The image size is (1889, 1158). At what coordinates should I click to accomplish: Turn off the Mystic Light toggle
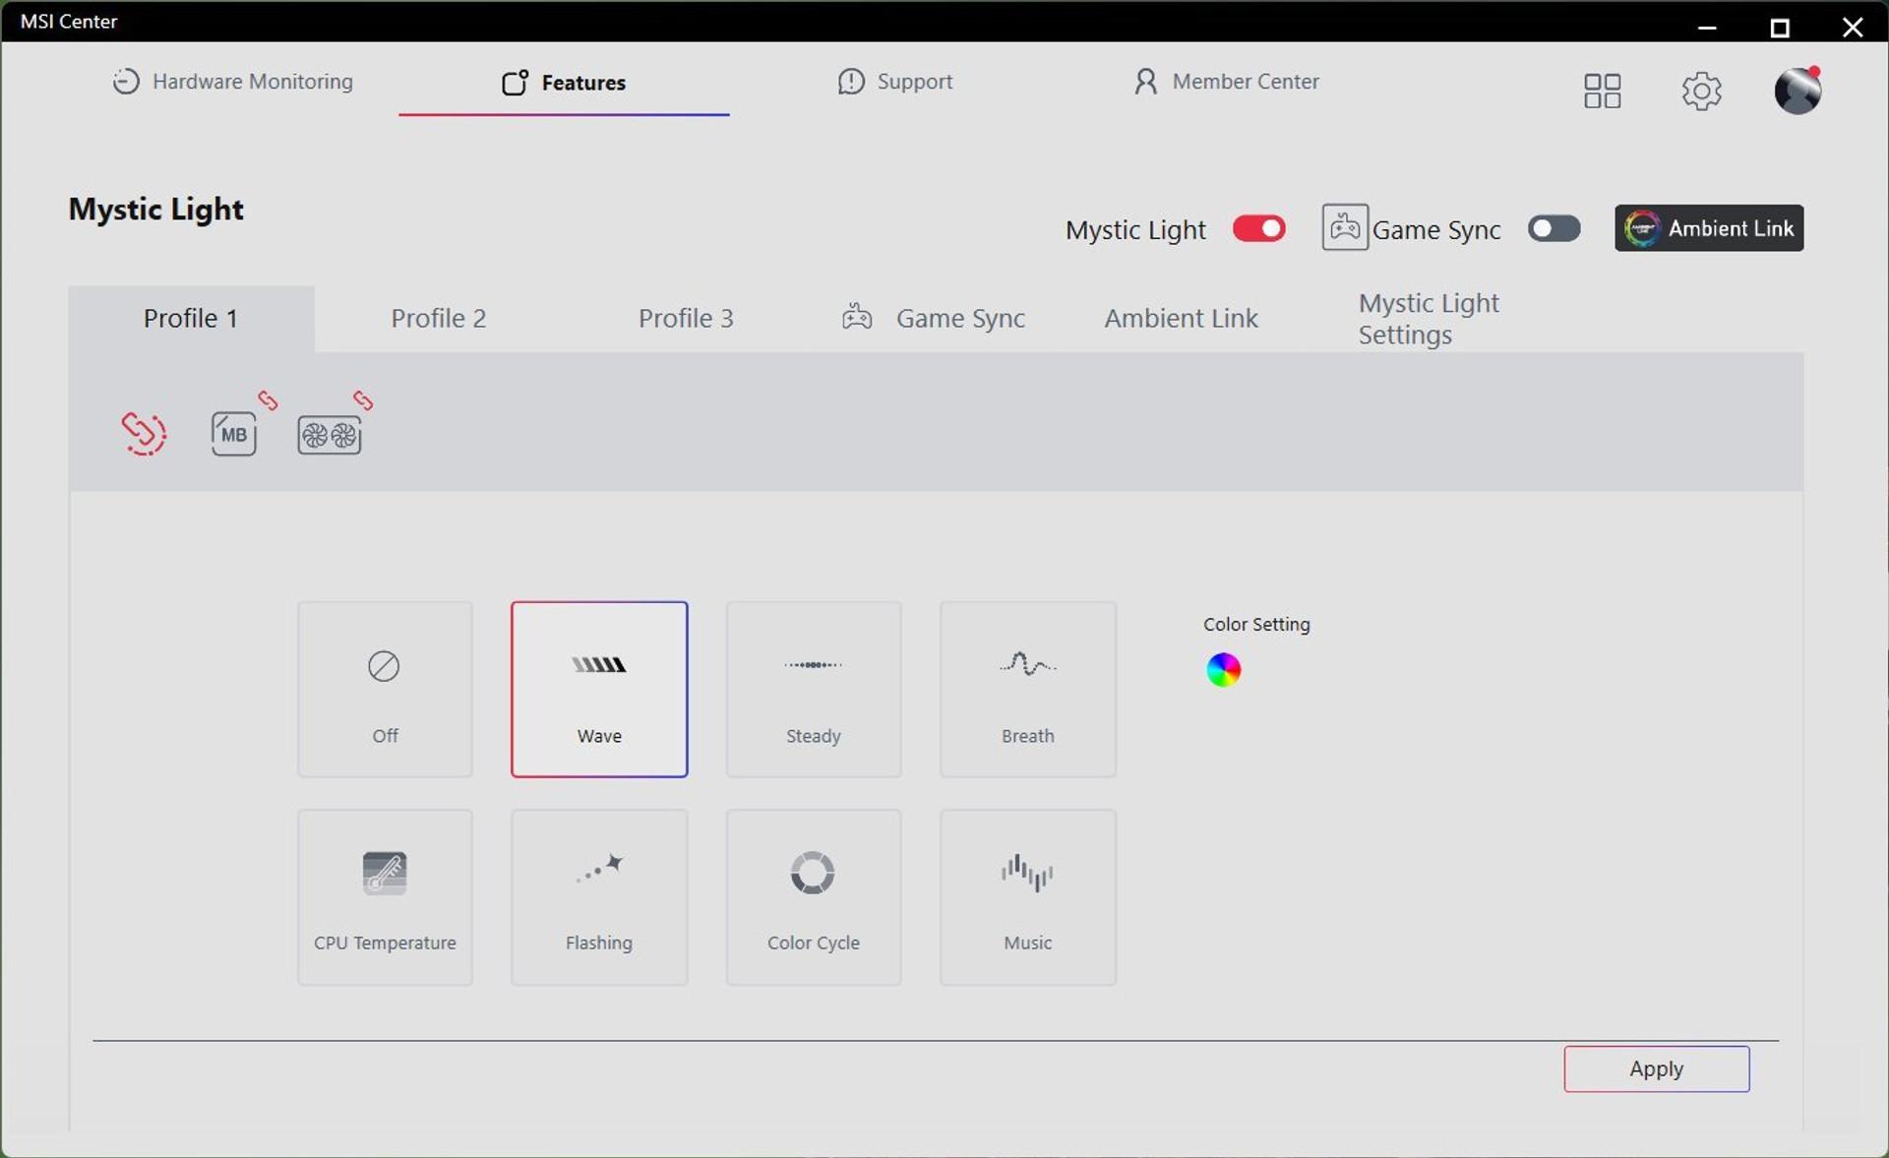click(x=1259, y=228)
